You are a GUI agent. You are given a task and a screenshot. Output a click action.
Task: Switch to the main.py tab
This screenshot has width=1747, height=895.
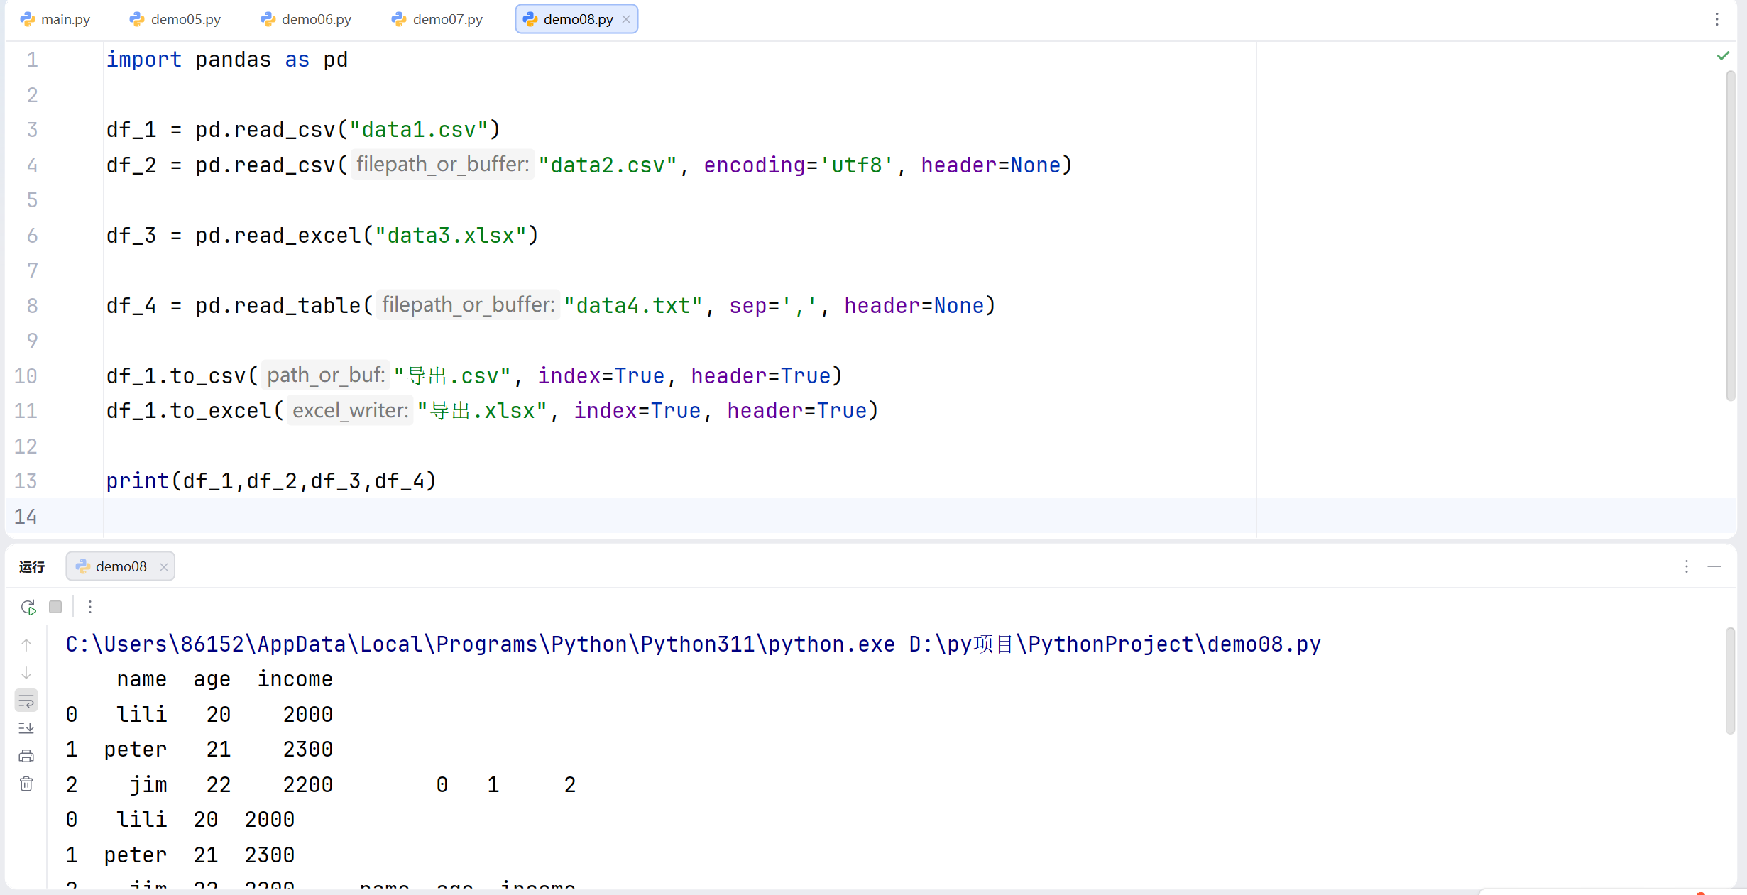[x=55, y=19]
